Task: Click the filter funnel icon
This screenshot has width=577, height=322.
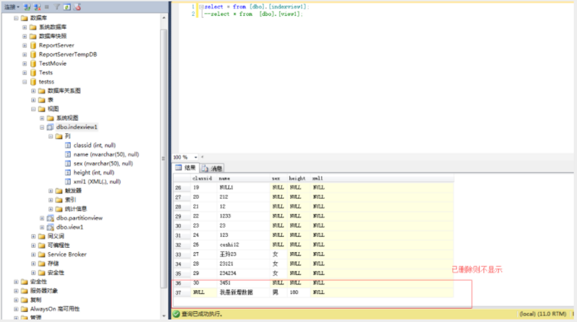Action: pos(57,7)
